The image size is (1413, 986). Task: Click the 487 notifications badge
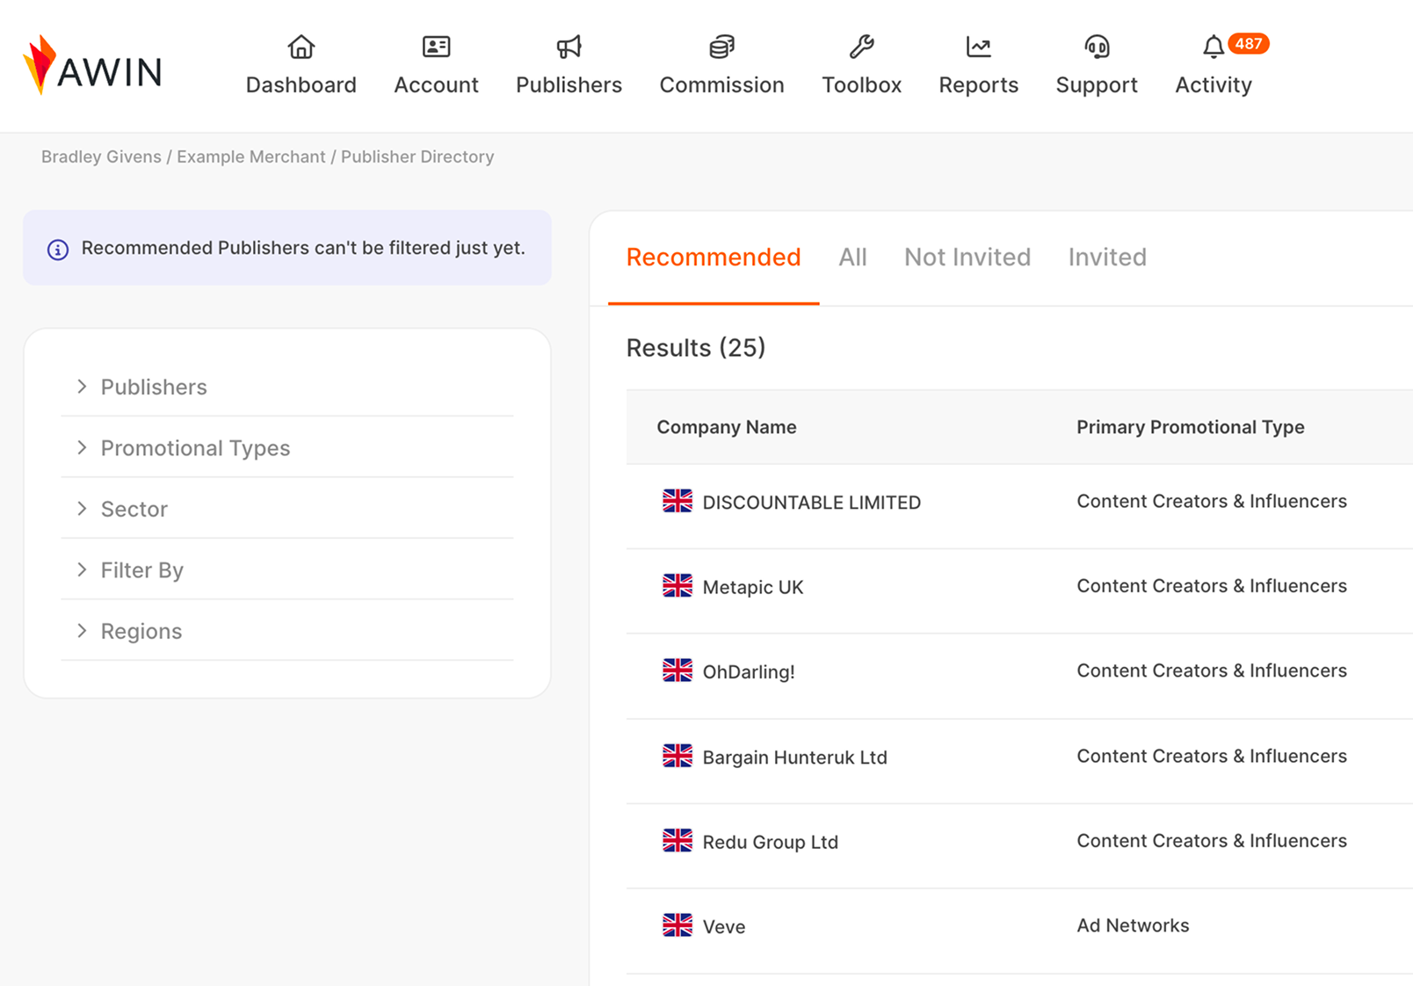click(x=1248, y=44)
